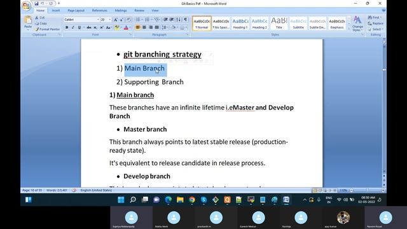Apply subscript formatting

point(95,27)
